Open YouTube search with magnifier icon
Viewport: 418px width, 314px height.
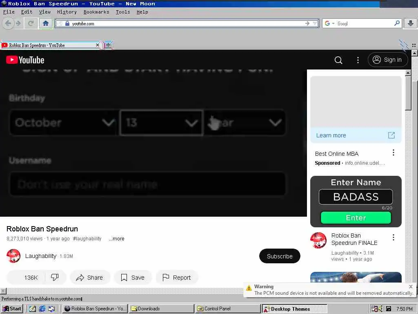338,60
